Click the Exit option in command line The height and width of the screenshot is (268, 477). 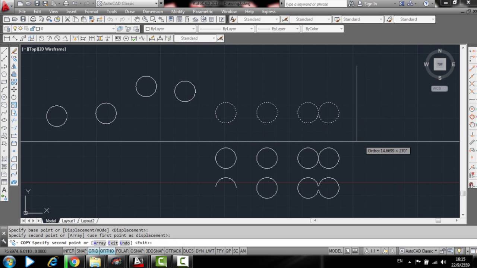coord(113,243)
